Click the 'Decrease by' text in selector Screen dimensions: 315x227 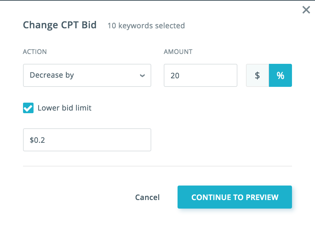(x=52, y=75)
